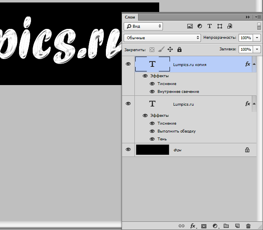Click the black Фон layer thumbnail
Image resolution: width=263 pixels, height=230 pixels.
pyautogui.click(x=153, y=150)
